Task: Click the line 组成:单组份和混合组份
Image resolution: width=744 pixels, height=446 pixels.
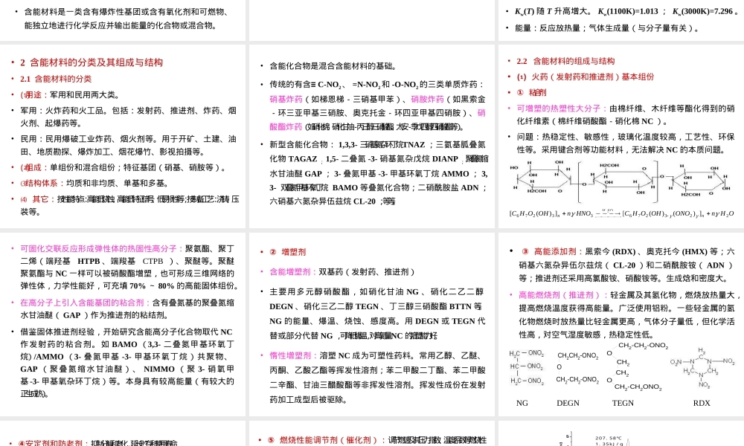Action: 124,167
